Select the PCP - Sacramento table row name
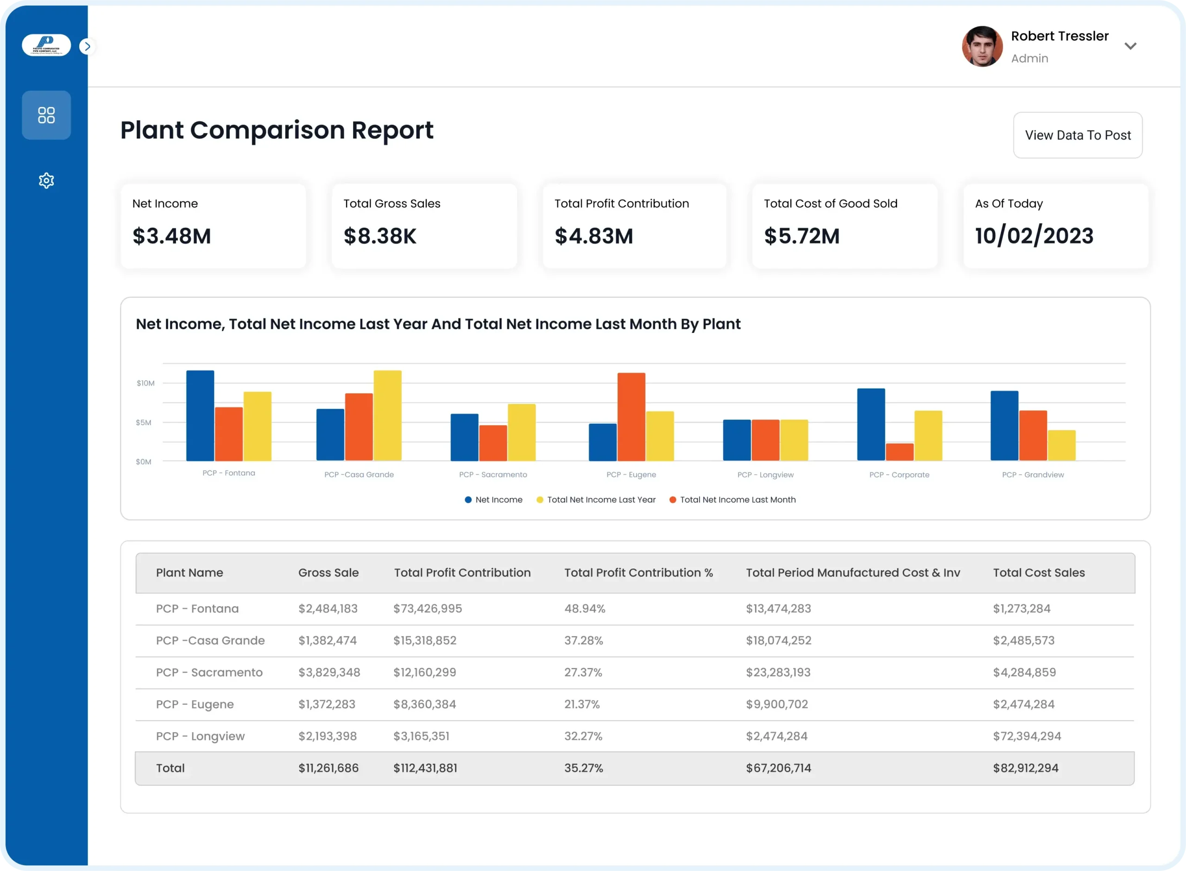The width and height of the screenshot is (1186, 871). [209, 673]
